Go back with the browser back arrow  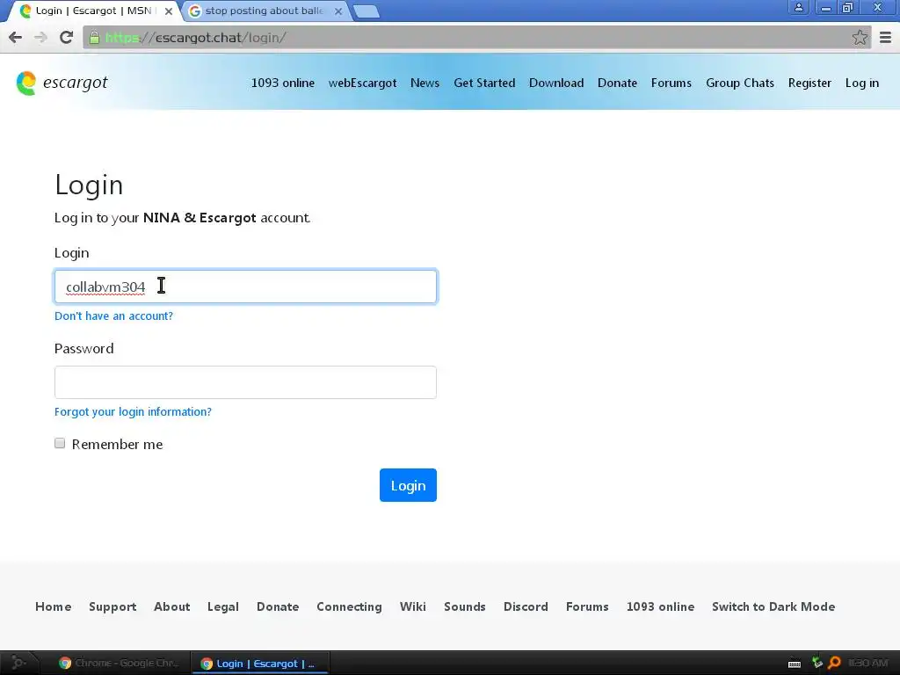tap(16, 37)
